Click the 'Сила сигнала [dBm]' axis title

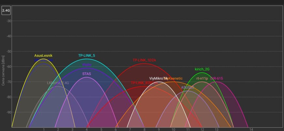click(x=3, y=71)
